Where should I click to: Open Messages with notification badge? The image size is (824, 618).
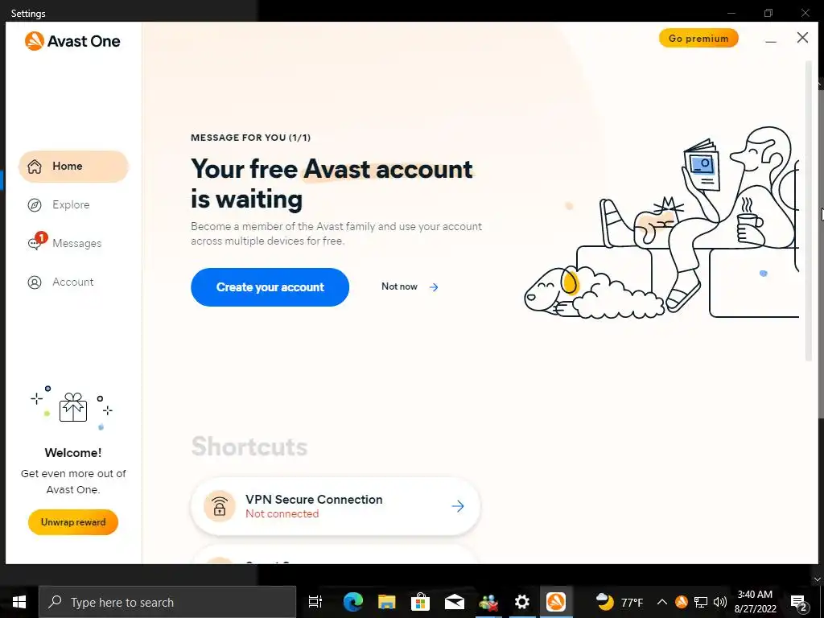coord(64,243)
